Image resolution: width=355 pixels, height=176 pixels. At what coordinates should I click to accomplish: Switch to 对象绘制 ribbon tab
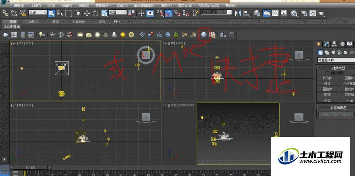click(79, 22)
